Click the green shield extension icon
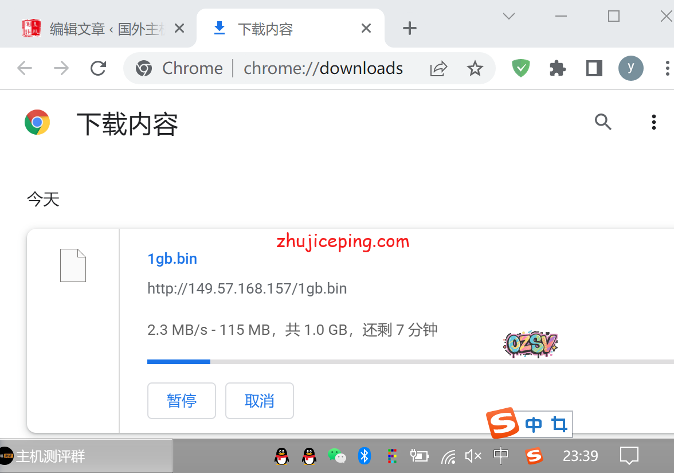 tap(520, 68)
